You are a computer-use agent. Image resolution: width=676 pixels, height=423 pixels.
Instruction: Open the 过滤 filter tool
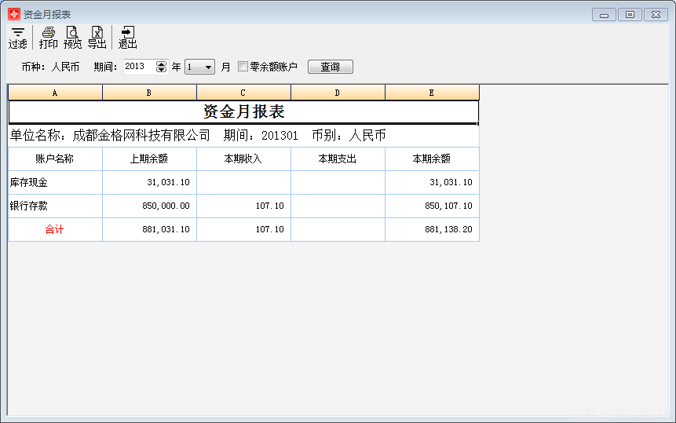click(17, 37)
